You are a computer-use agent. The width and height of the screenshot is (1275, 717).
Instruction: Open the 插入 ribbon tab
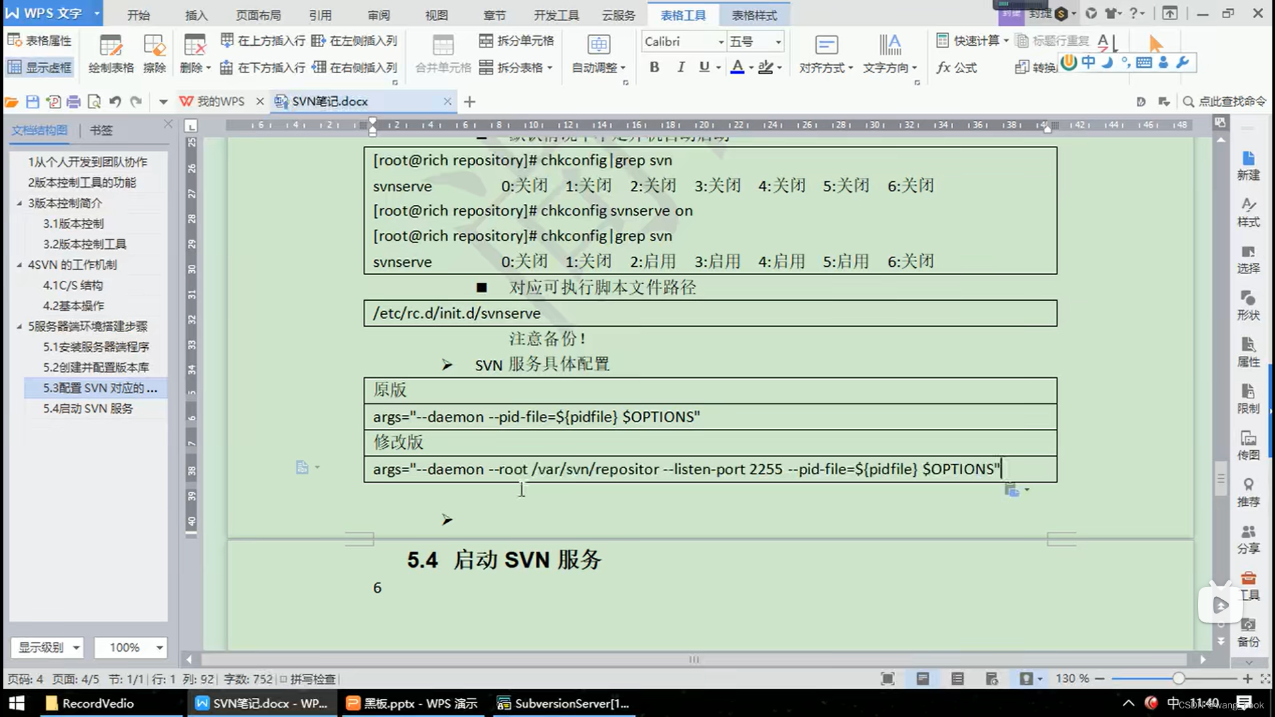pyautogui.click(x=196, y=15)
